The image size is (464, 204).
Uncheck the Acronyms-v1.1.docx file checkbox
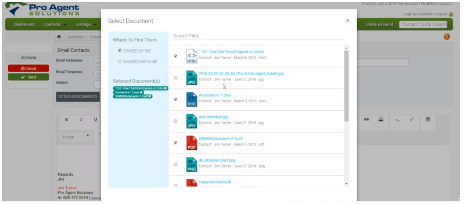click(176, 99)
